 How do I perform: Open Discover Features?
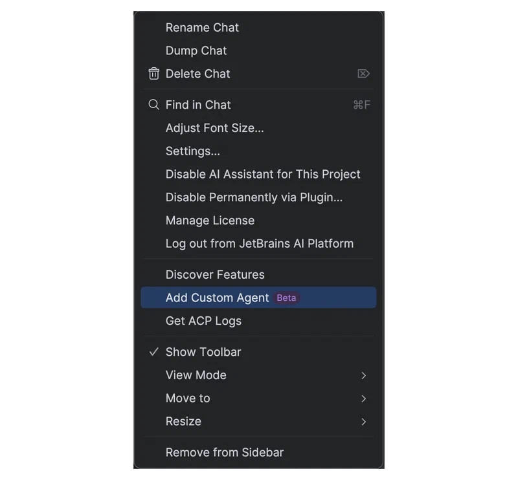coord(258,275)
